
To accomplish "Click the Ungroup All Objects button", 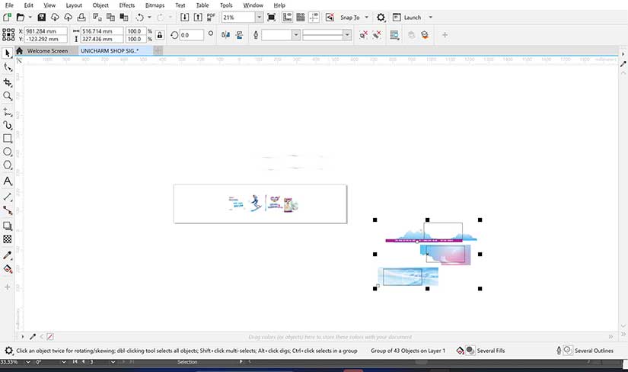I will click(x=377, y=35).
